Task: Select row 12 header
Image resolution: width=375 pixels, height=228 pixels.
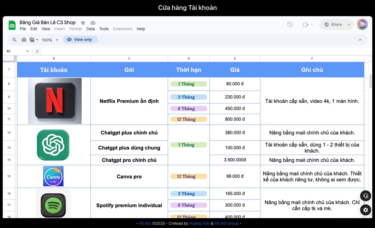Action: click(x=9, y=133)
